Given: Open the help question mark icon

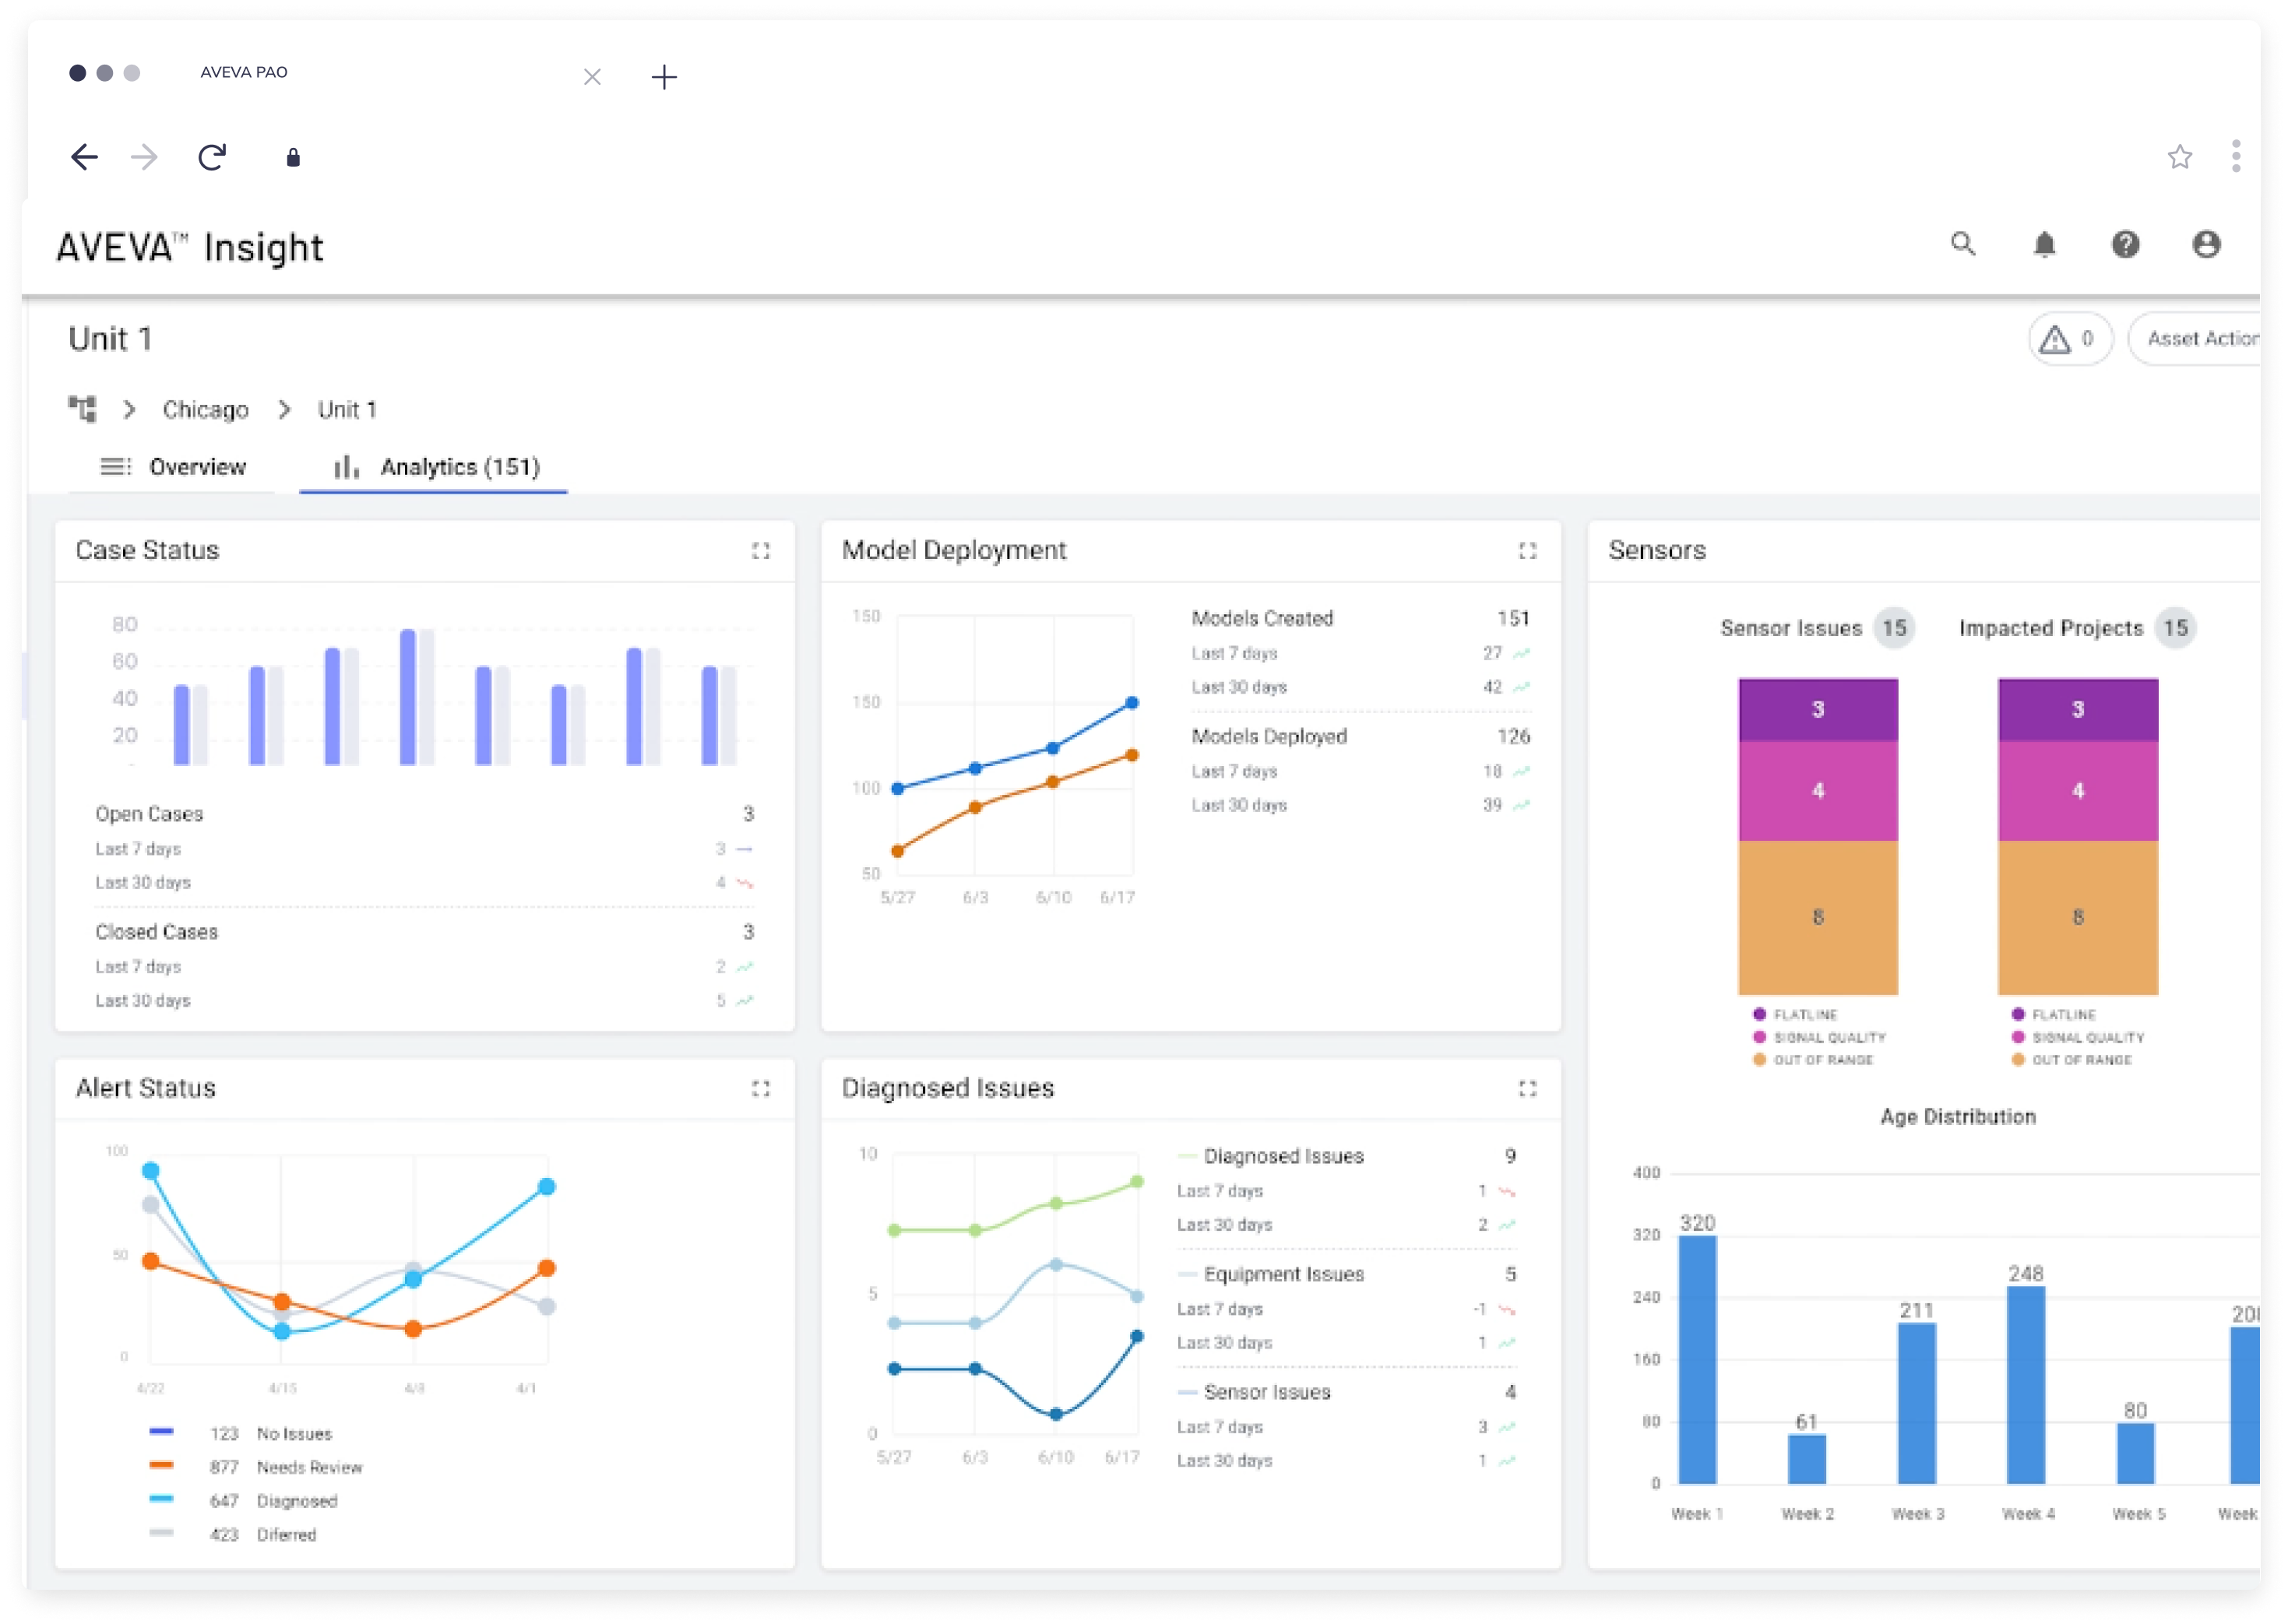Looking at the screenshot, I should click(2125, 244).
